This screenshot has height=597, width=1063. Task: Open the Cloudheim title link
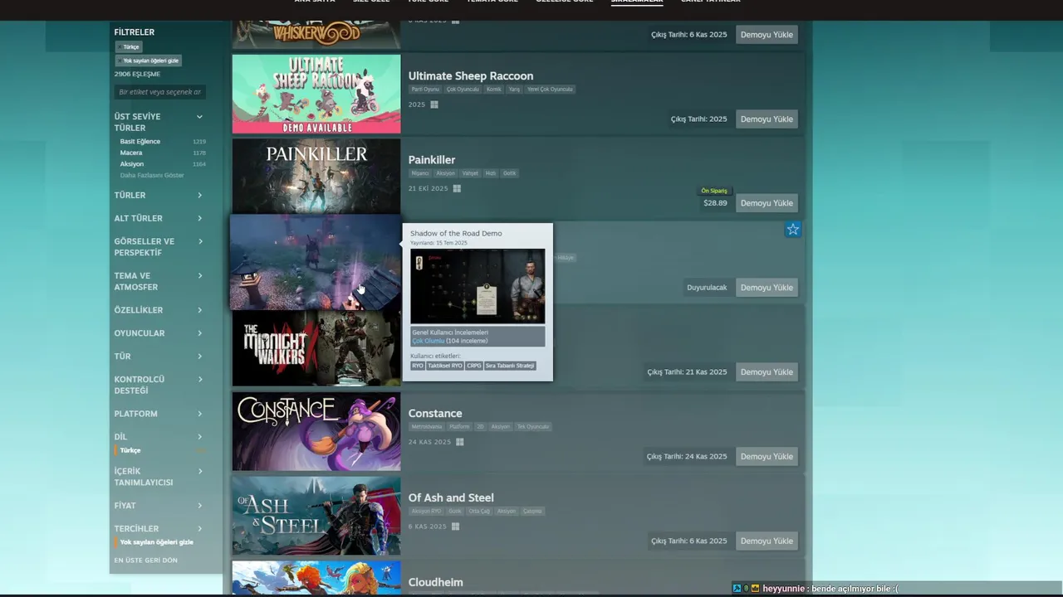coord(436,583)
